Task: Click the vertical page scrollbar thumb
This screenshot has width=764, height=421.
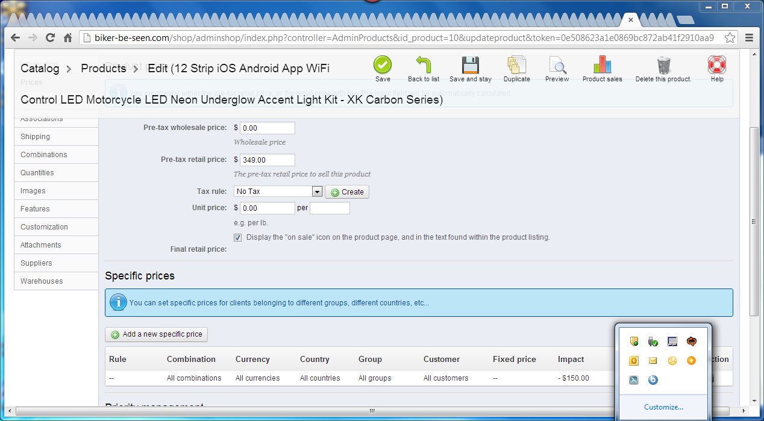Action: click(753, 221)
